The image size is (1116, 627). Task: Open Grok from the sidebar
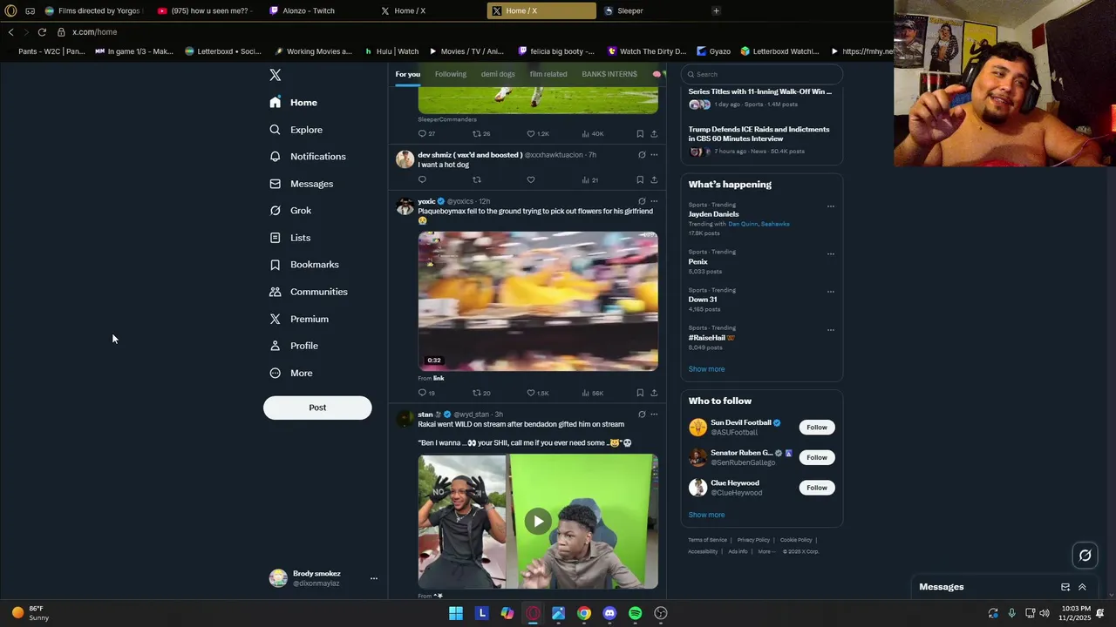point(290,211)
